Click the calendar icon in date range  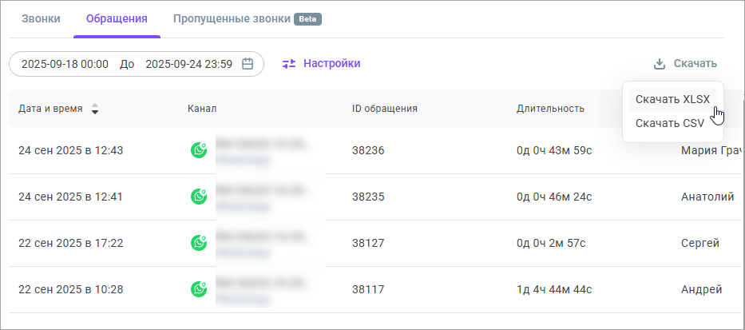(x=248, y=64)
